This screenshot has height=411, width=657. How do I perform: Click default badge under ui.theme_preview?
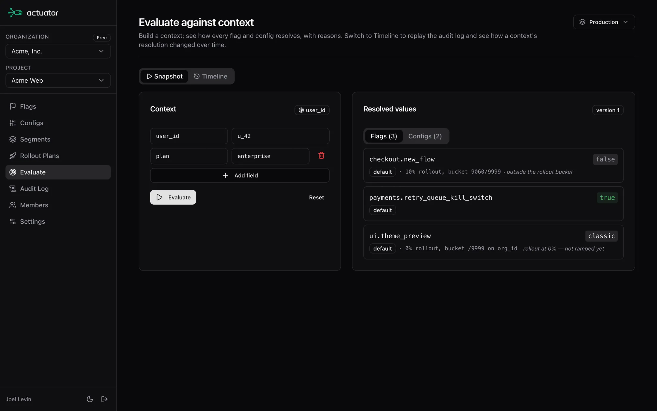382,248
